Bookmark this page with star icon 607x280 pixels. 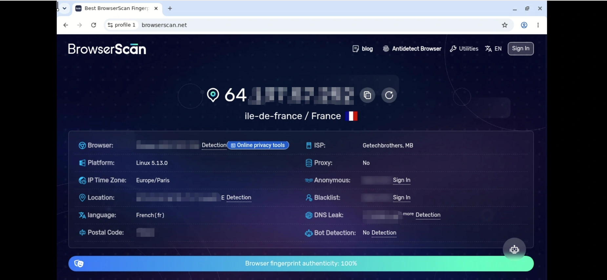(x=505, y=25)
